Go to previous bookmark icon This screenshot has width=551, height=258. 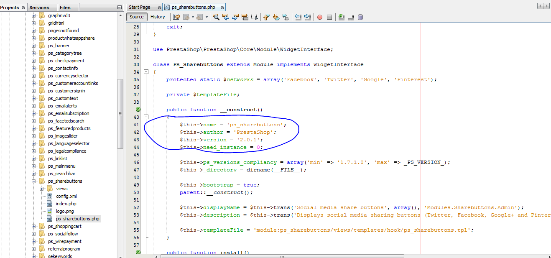pos(266,17)
